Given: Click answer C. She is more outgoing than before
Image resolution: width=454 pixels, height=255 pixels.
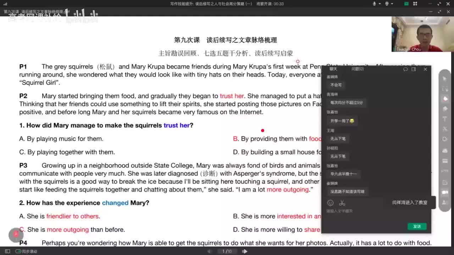Looking at the screenshot, I should point(72,229).
